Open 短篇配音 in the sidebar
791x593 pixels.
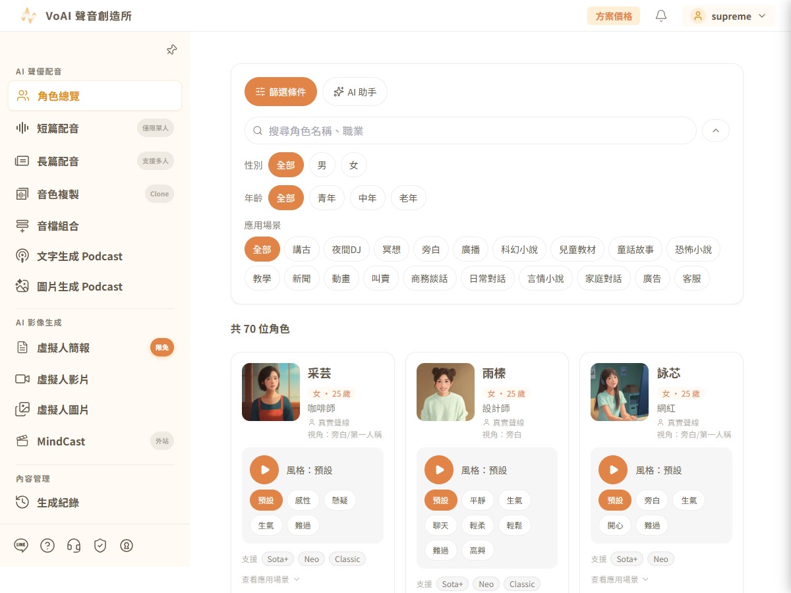coord(95,128)
